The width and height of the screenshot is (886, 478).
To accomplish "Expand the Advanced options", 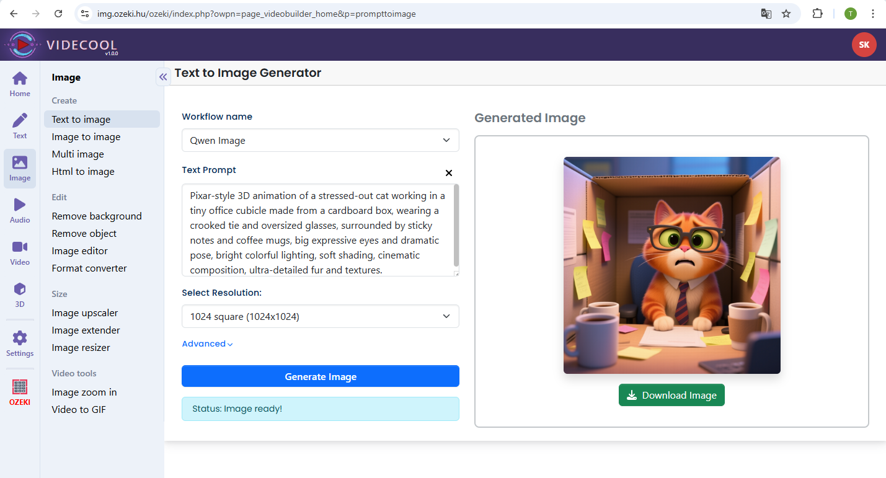I will [207, 344].
